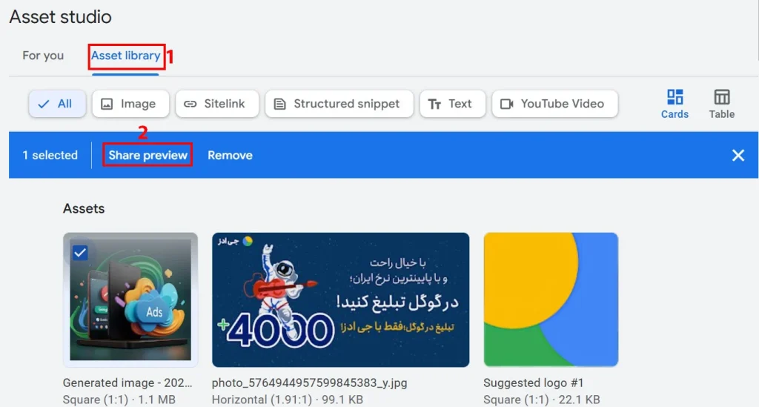Click the photo_5764944957599845383_y.jpg file name
The image size is (759, 407).
click(309, 383)
